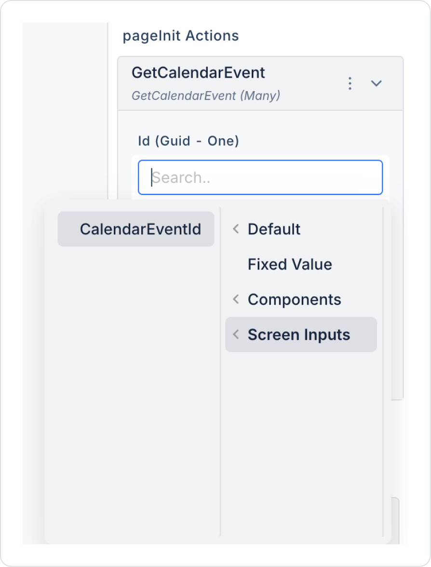Click the chevron beside Default
This screenshot has height=567, width=431.
click(236, 229)
